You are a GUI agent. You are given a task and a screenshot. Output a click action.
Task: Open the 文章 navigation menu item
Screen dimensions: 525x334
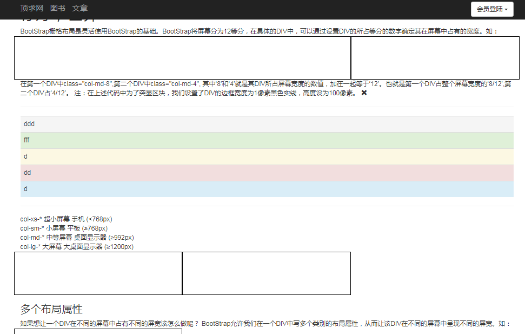(x=79, y=9)
